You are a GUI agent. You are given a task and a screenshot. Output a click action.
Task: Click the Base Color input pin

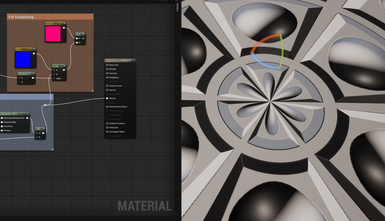tap(107, 65)
